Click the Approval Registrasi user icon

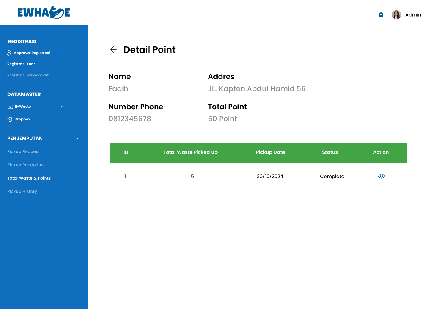9,53
